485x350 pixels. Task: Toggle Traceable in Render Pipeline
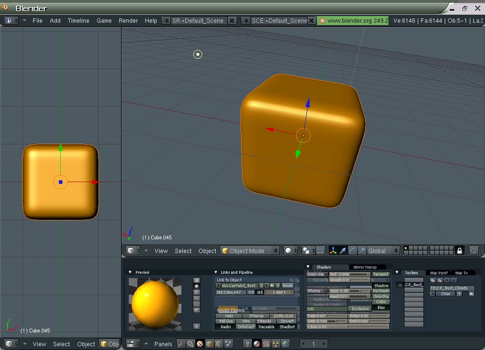(x=266, y=326)
